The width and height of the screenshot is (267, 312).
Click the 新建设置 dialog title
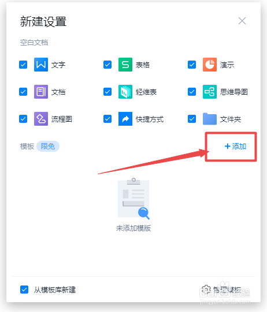click(x=43, y=21)
